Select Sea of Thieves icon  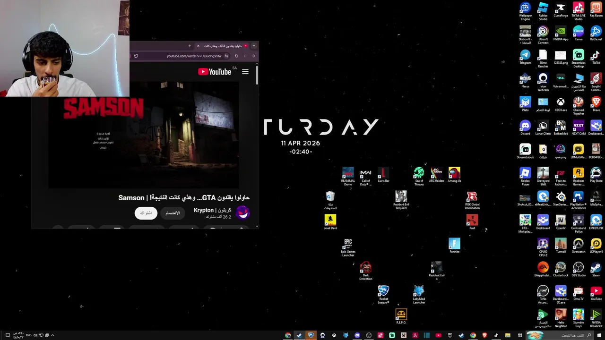coord(419,177)
